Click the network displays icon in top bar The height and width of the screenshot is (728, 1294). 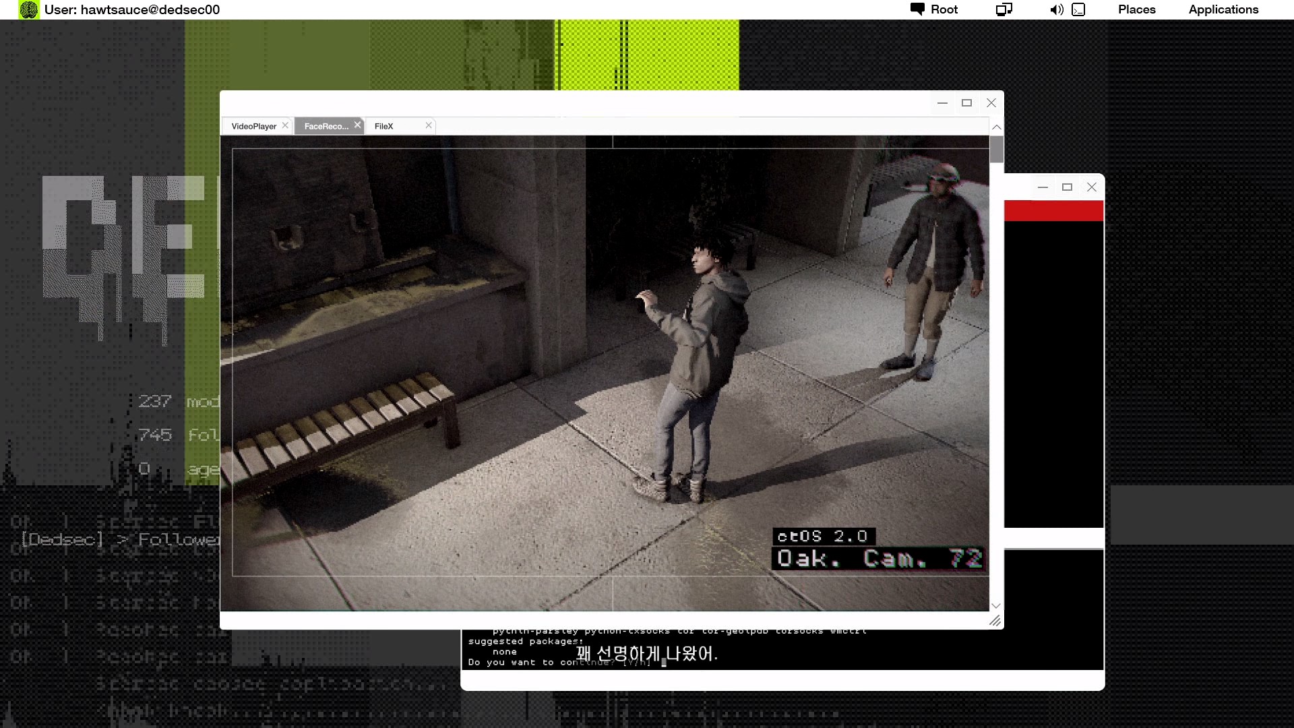[x=1004, y=9]
